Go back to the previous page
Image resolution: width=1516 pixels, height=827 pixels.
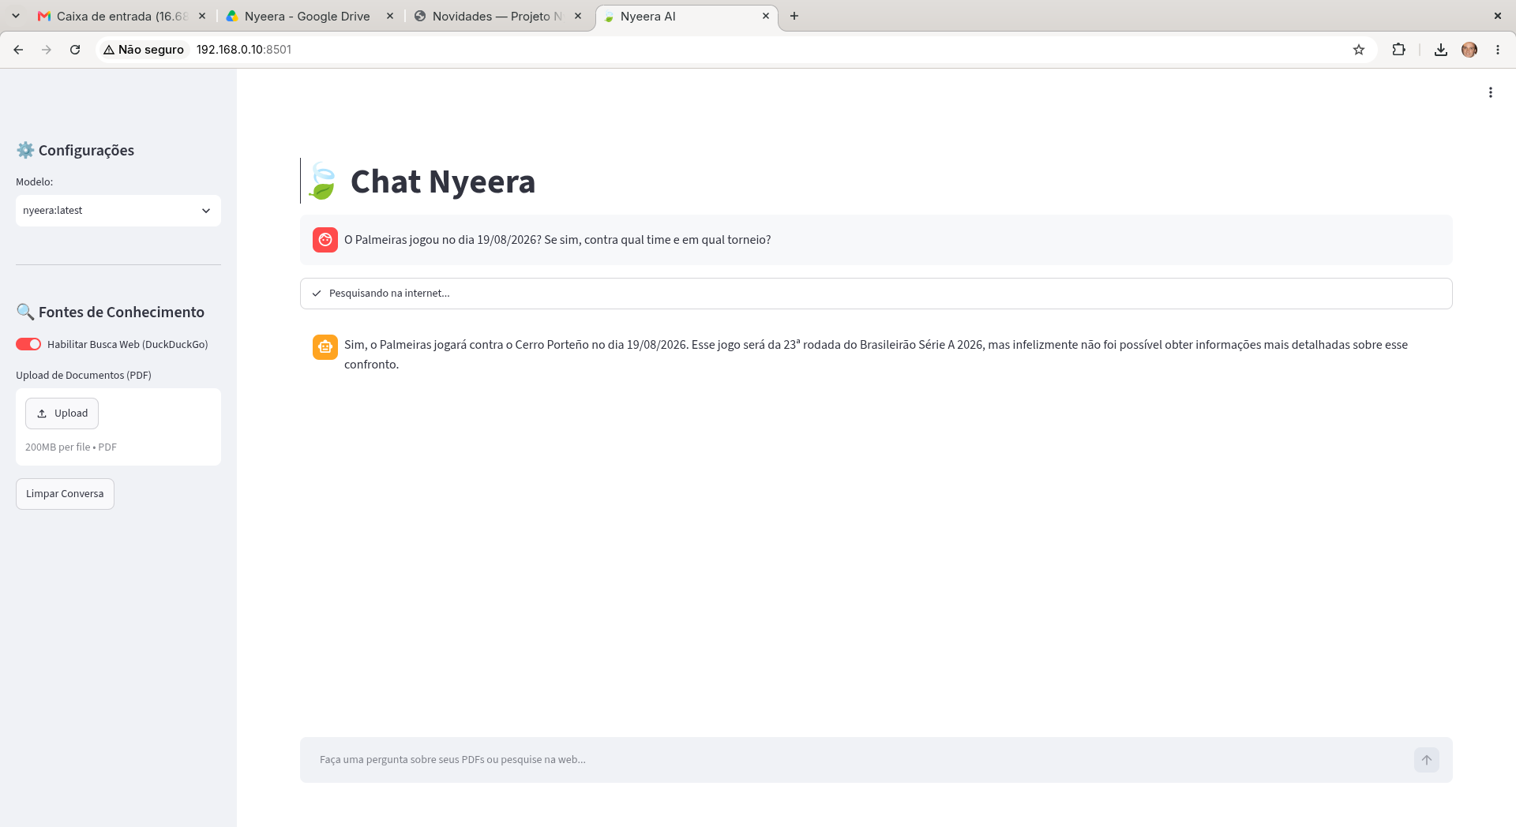coord(18,50)
